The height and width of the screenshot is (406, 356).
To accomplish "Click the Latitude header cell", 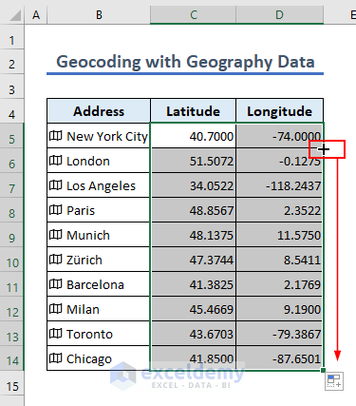I will click(x=193, y=111).
